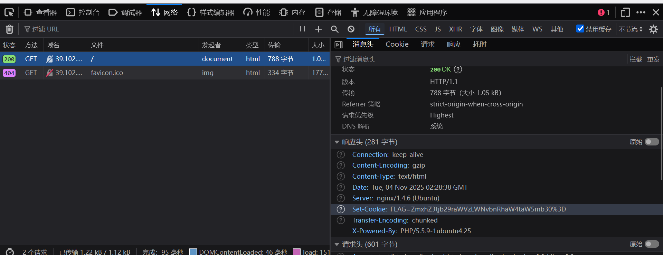Hide the request list sidebar toggle
The height and width of the screenshot is (255, 663).
339,45
